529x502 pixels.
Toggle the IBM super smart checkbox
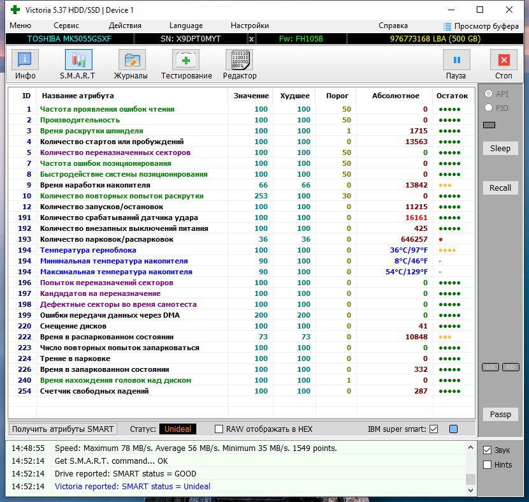click(434, 429)
